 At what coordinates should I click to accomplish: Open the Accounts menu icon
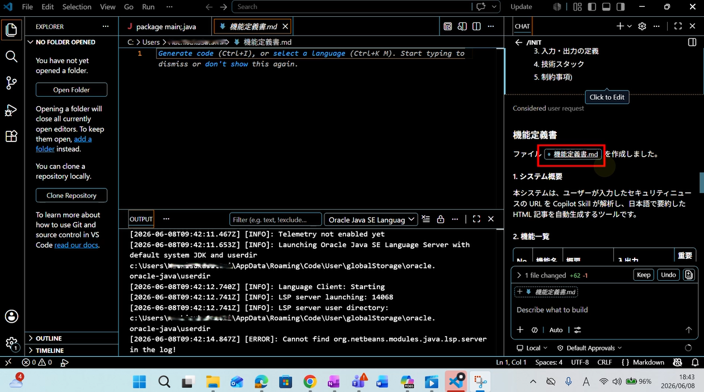(12, 317)
